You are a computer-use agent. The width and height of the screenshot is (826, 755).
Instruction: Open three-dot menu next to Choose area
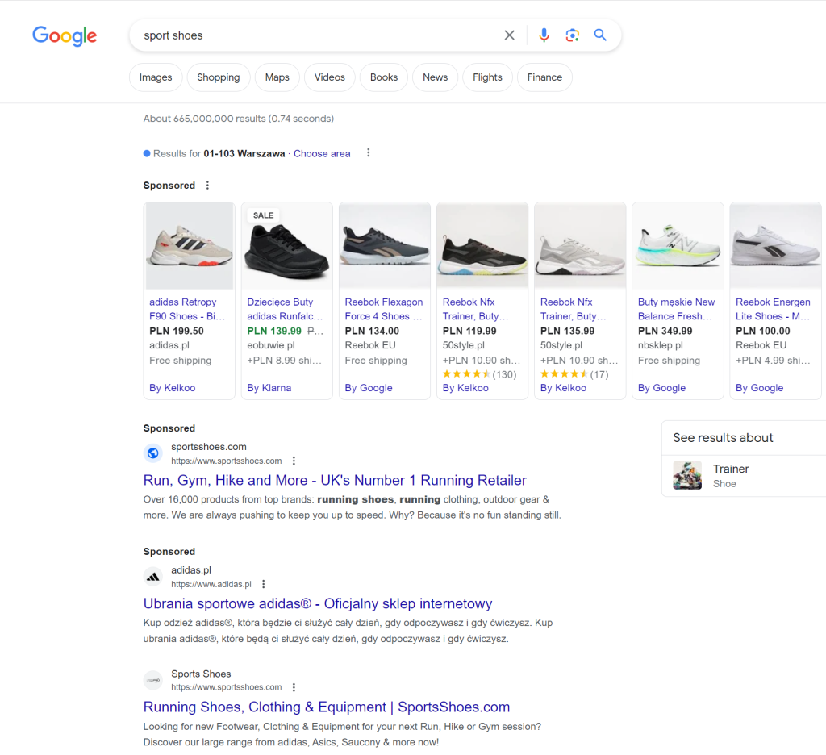pyautogui.click(x=368, y=152)
